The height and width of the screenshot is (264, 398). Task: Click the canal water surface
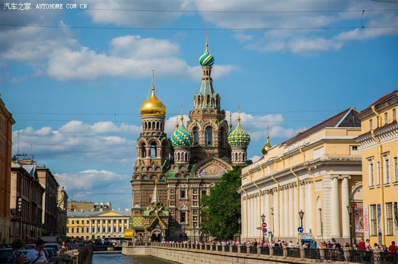click(125, 258)
